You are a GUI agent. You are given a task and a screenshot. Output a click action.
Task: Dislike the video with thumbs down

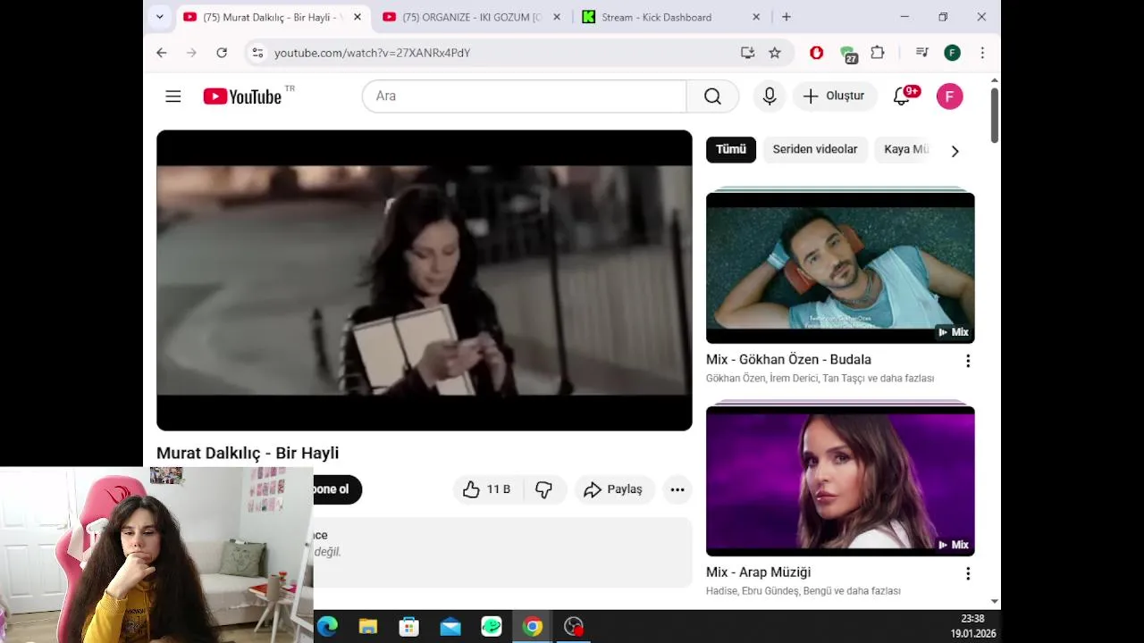(x=543, y=489)
